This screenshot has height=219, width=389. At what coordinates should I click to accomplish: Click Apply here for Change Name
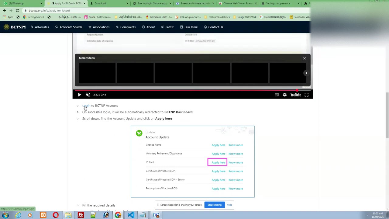pyautogui.click(x=219, y=145)
